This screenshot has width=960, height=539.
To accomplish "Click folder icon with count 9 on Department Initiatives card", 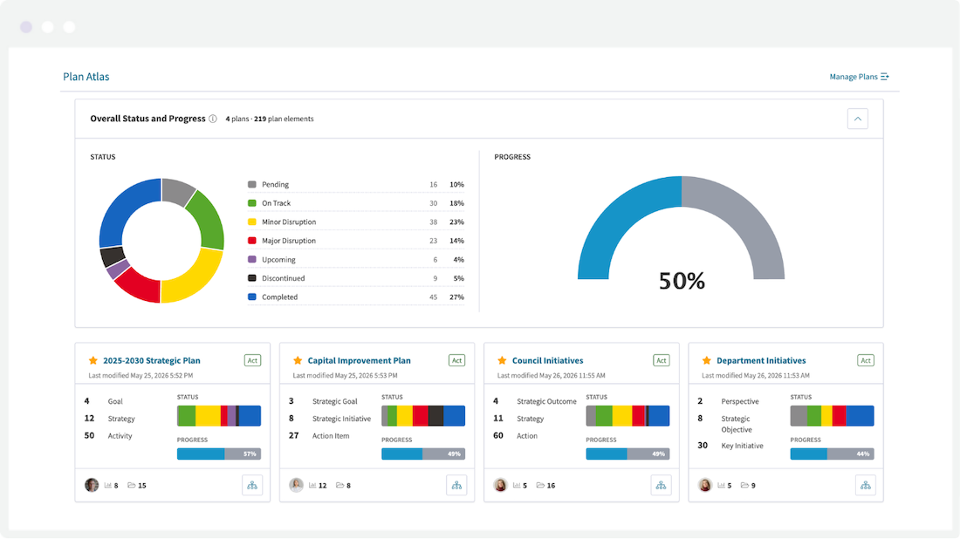I will [x=745, y=485].
